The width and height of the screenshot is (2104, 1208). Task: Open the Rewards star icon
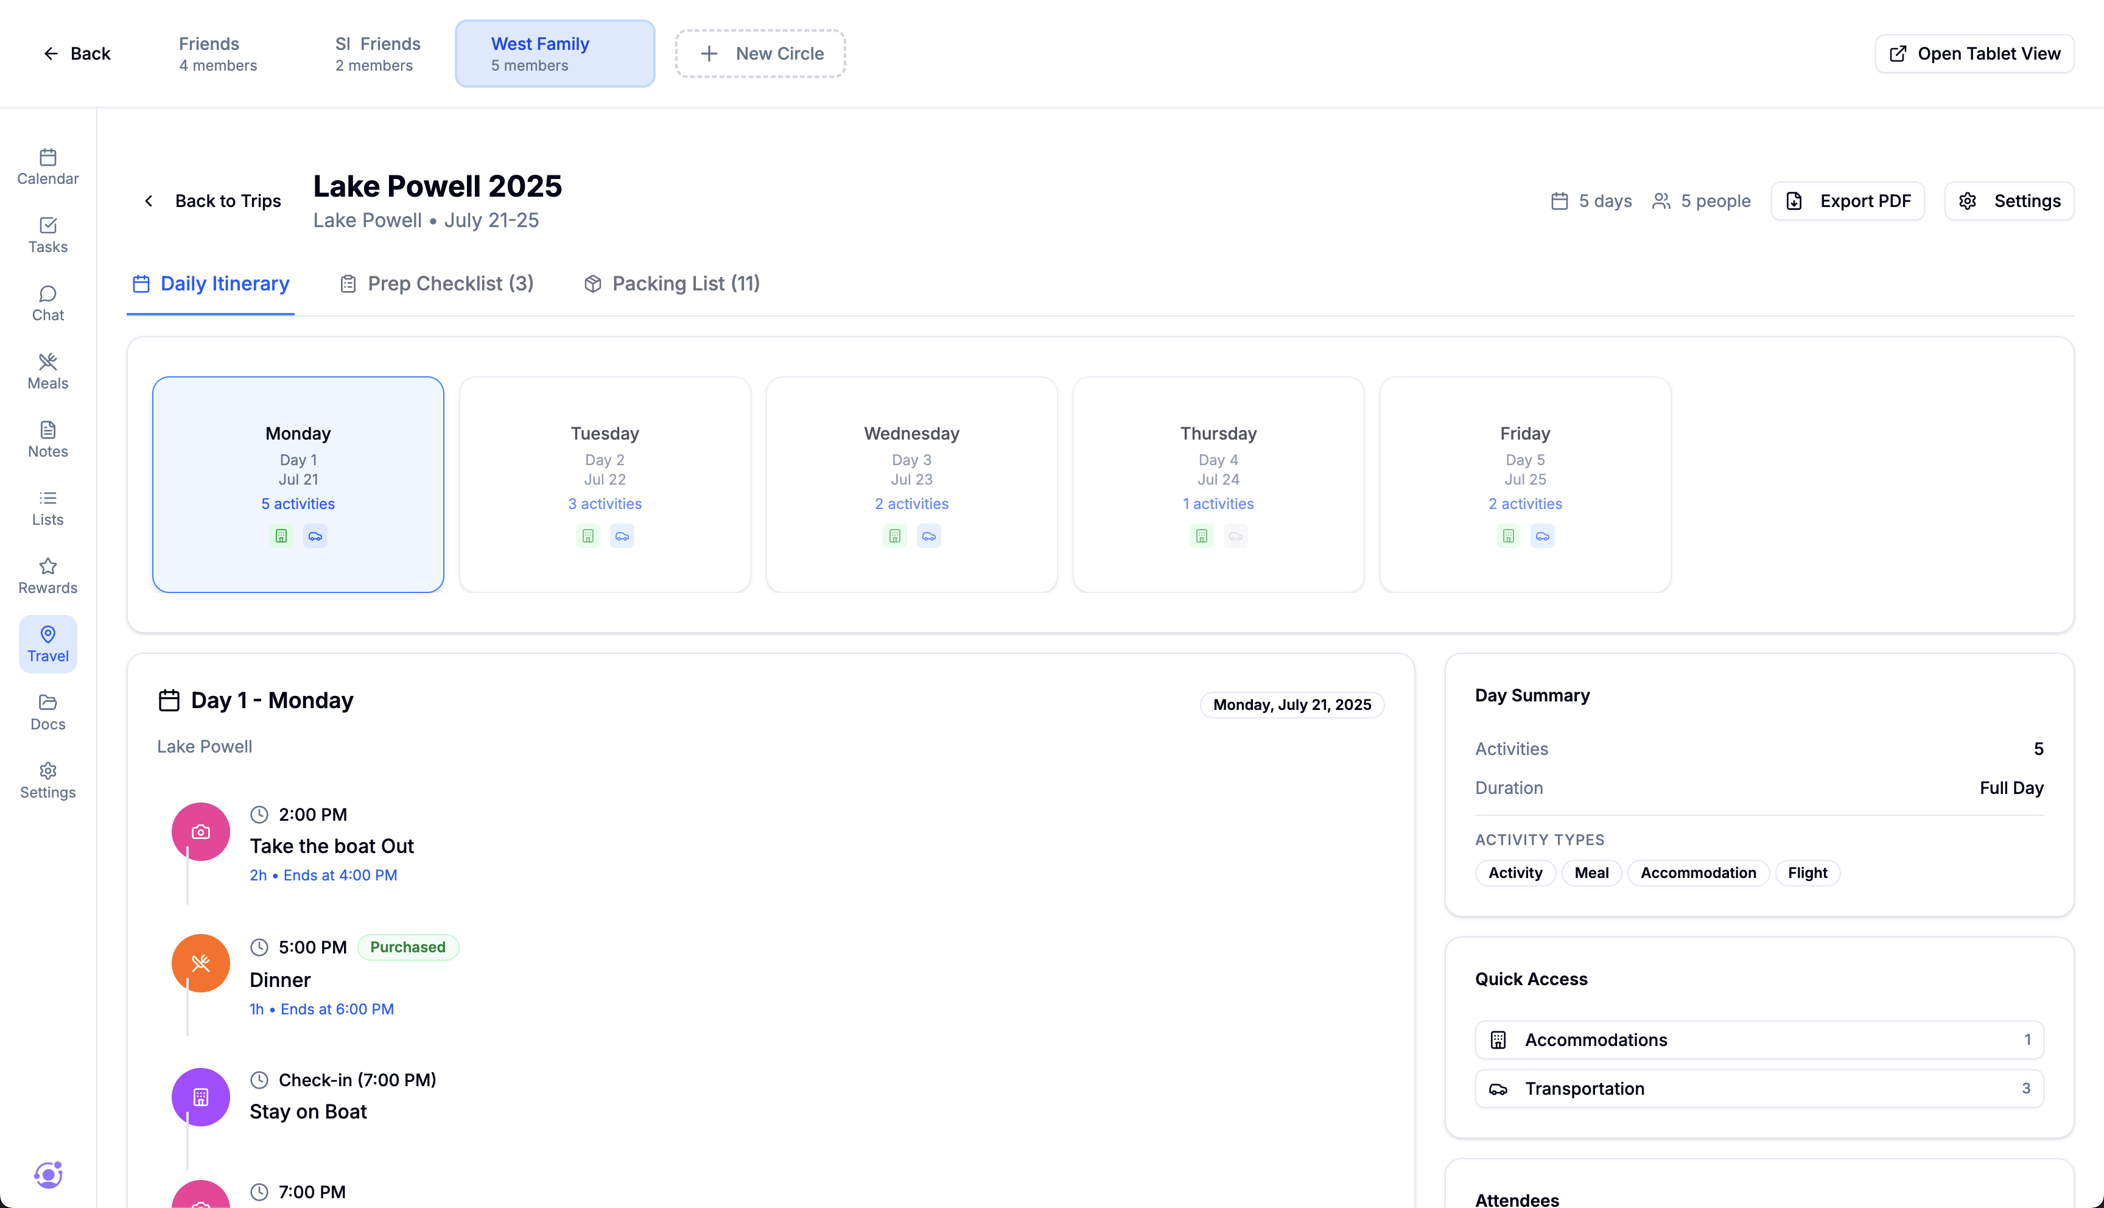tap(47, 576)
